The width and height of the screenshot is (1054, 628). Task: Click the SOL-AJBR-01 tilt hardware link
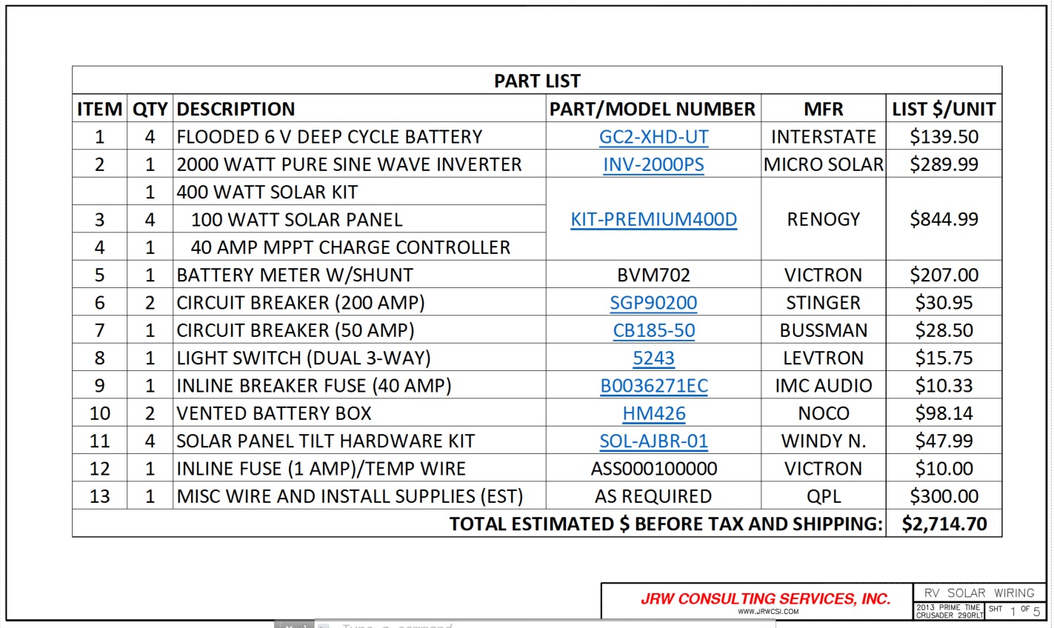click(653, 441)
